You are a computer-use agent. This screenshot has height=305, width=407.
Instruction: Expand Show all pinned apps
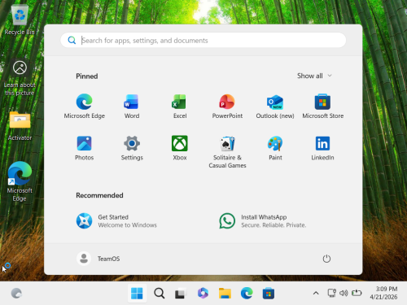[314, 76]
